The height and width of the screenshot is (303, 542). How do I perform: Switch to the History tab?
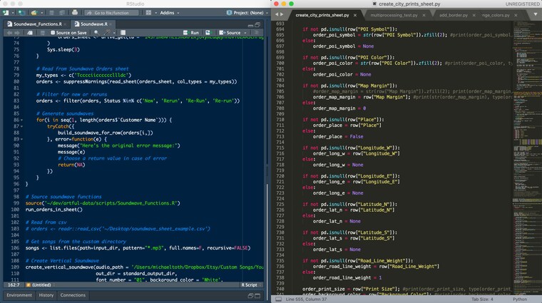[46, 295]
